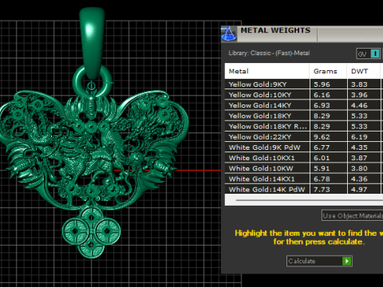
Task: Select the Yellow Gold:18KY row
Action: click(x=304, y=116)
